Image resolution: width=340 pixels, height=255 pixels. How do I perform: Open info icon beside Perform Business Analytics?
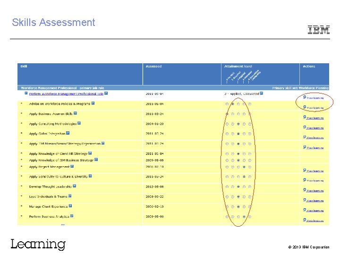[72, 216]
